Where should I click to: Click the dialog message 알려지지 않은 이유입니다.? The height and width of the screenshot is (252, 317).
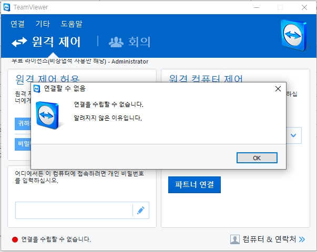108,118
